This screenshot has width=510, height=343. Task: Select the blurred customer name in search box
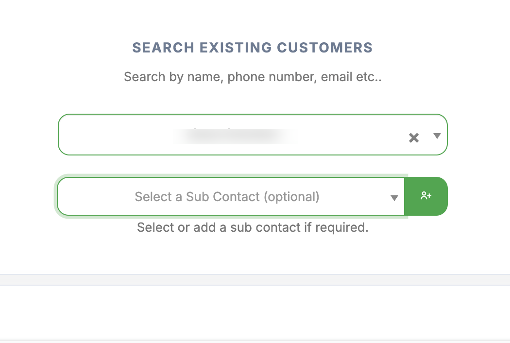pos(236,136)
